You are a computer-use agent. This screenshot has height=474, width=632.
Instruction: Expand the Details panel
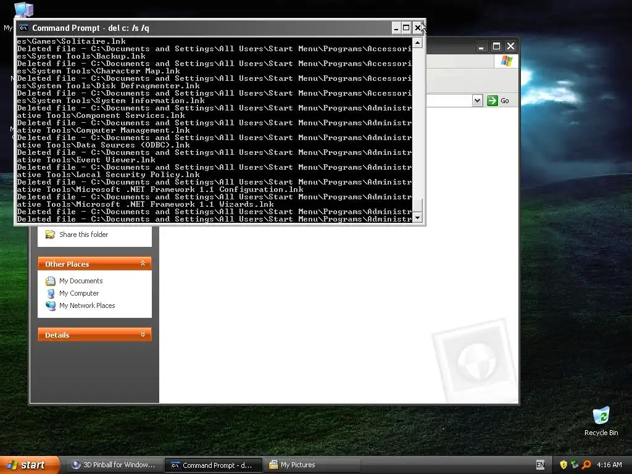(143, 335)
